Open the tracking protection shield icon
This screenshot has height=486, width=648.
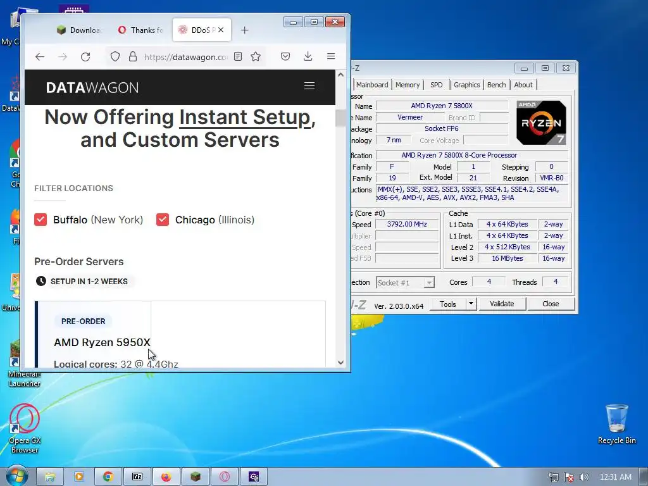115,56
